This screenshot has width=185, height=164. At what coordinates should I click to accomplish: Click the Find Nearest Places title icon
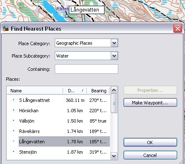pos(6,28)
